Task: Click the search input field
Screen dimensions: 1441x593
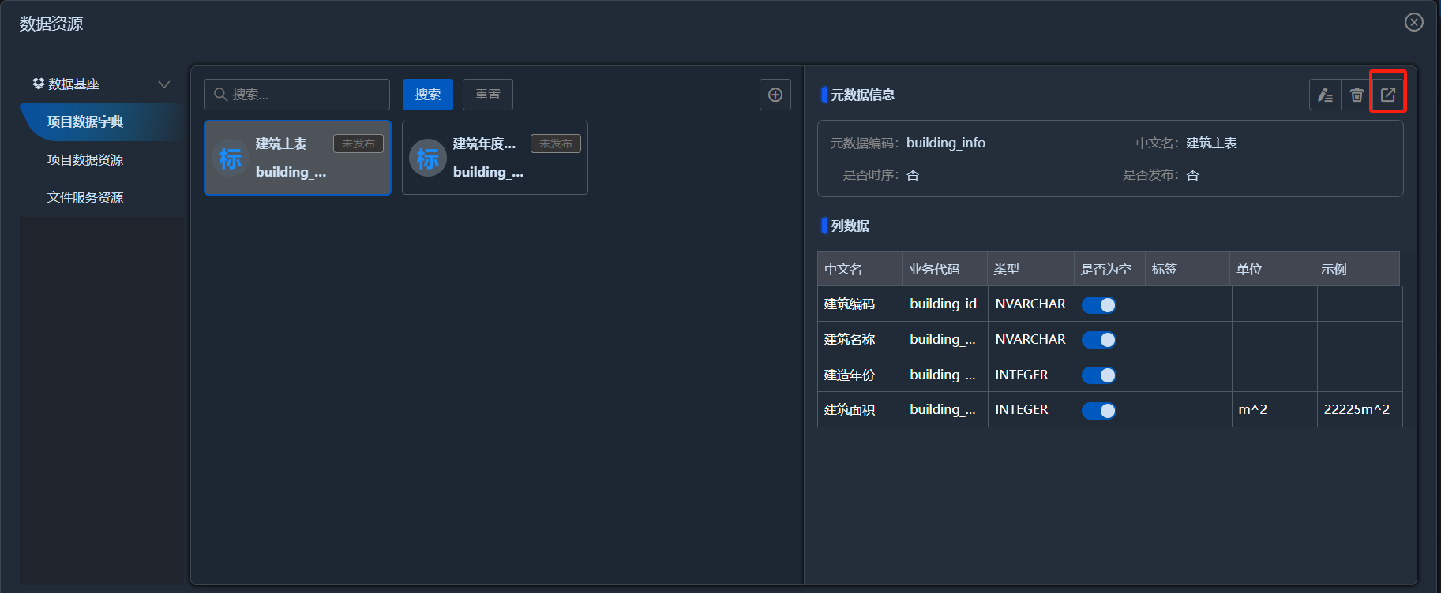Action: [x=297, y=95]
